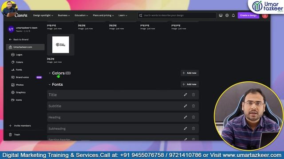
Task: Open the desktop app download icon
Action: pyautogui.click(x=221, y=15)
